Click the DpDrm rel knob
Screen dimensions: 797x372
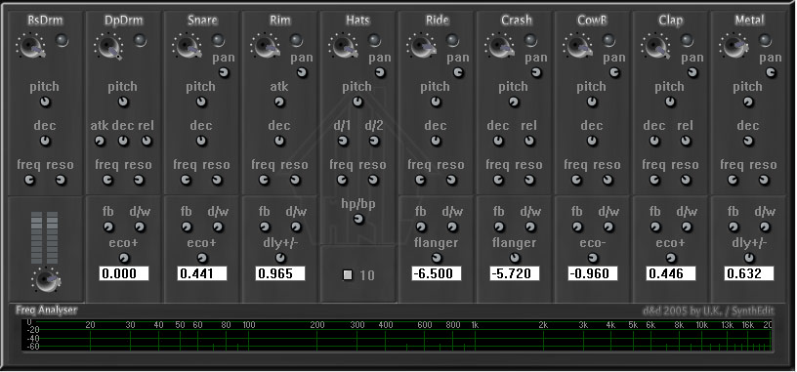pyautogui.click(x=147, y=142)
